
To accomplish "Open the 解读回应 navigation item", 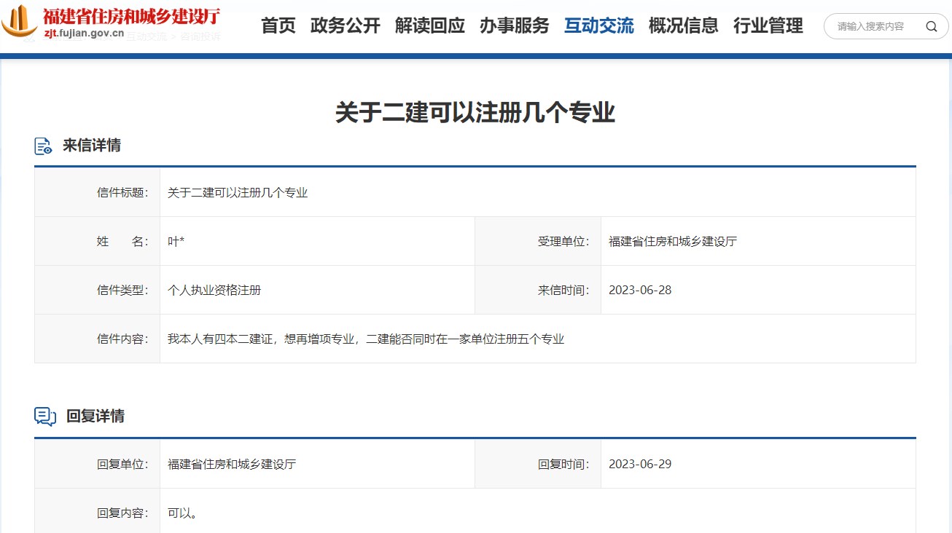I will coord(430,26).
